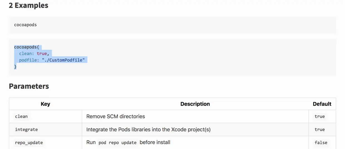Click the highlighted "cocoapods(" line
345x149 pixels.
pos(26,47)
